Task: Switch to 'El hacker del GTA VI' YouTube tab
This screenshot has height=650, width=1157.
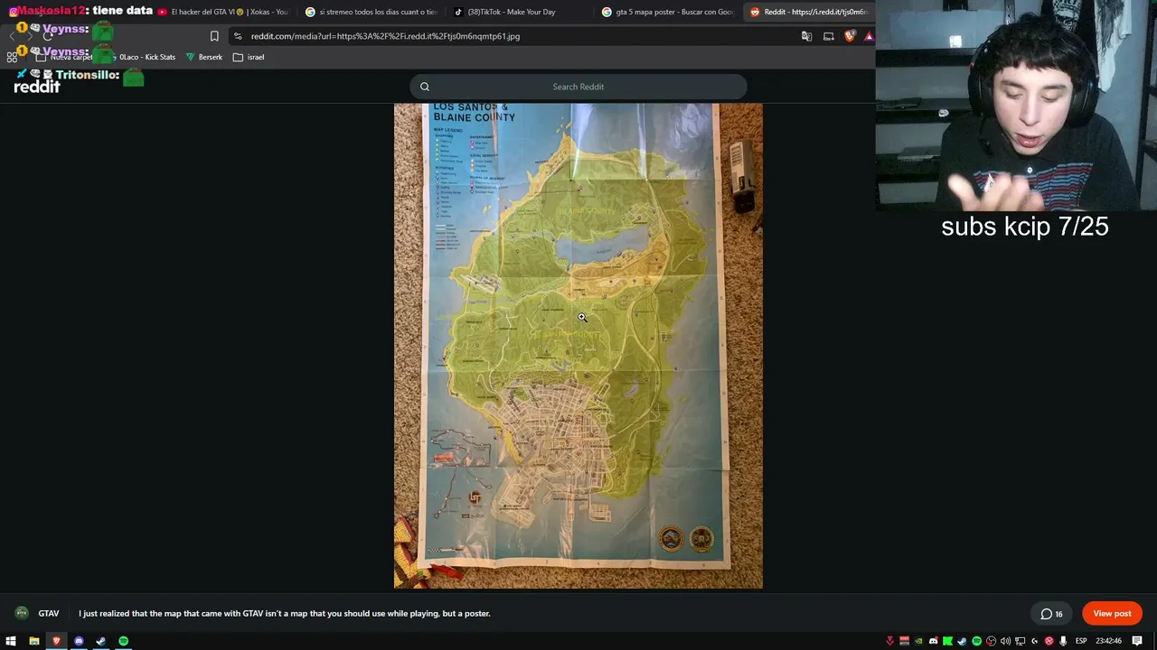Action: coord(223,12)
